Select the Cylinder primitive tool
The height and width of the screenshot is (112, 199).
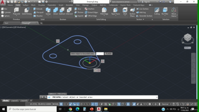pyautogui.click(x=6, y=12)
